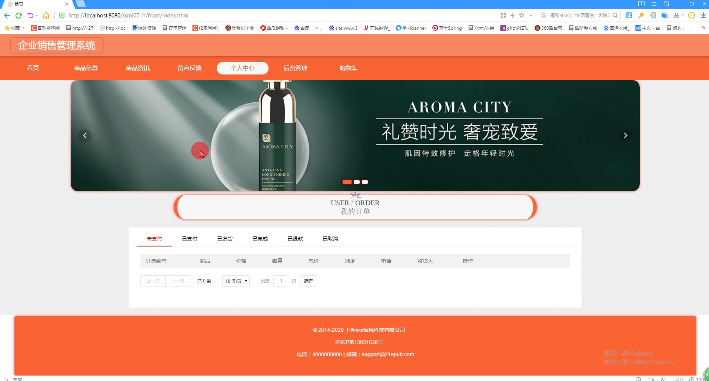Switch to the 已支付 orders tab

pyautogui.click(x=190, y=239)
